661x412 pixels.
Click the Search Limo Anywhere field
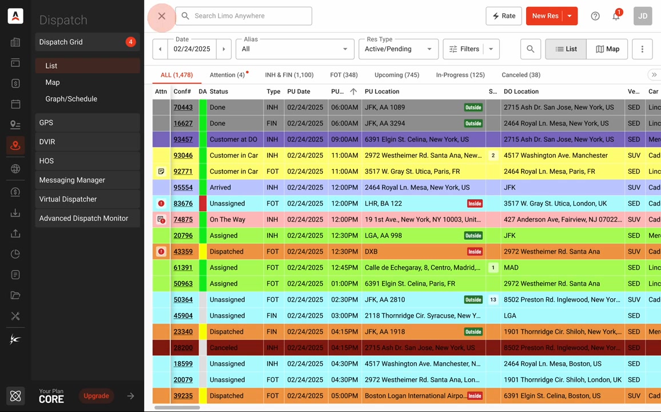click(x=244, y=16)
